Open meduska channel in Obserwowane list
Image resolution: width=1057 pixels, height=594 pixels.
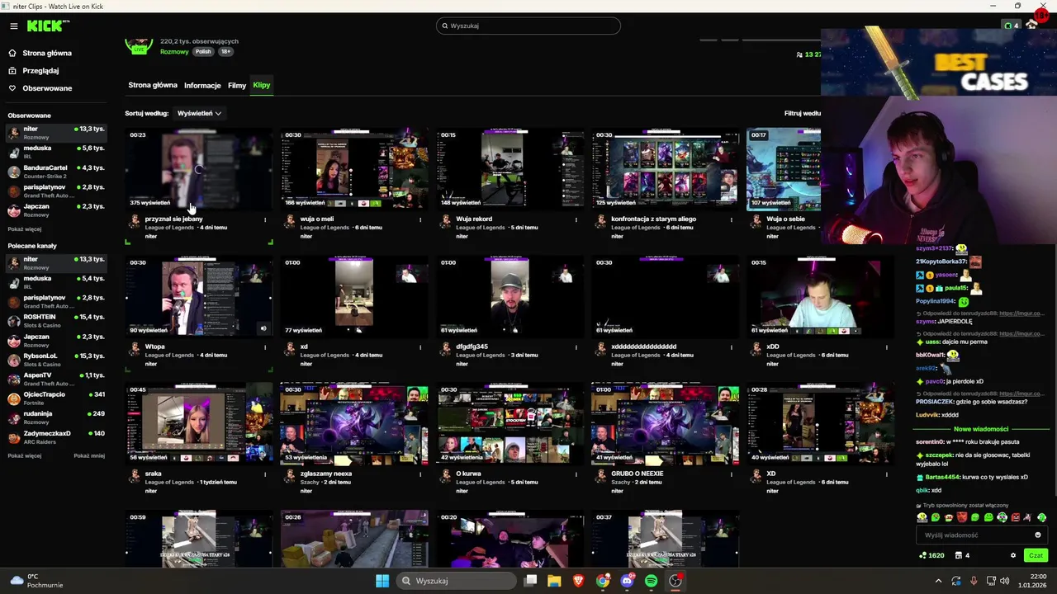[x=56, y=152]
